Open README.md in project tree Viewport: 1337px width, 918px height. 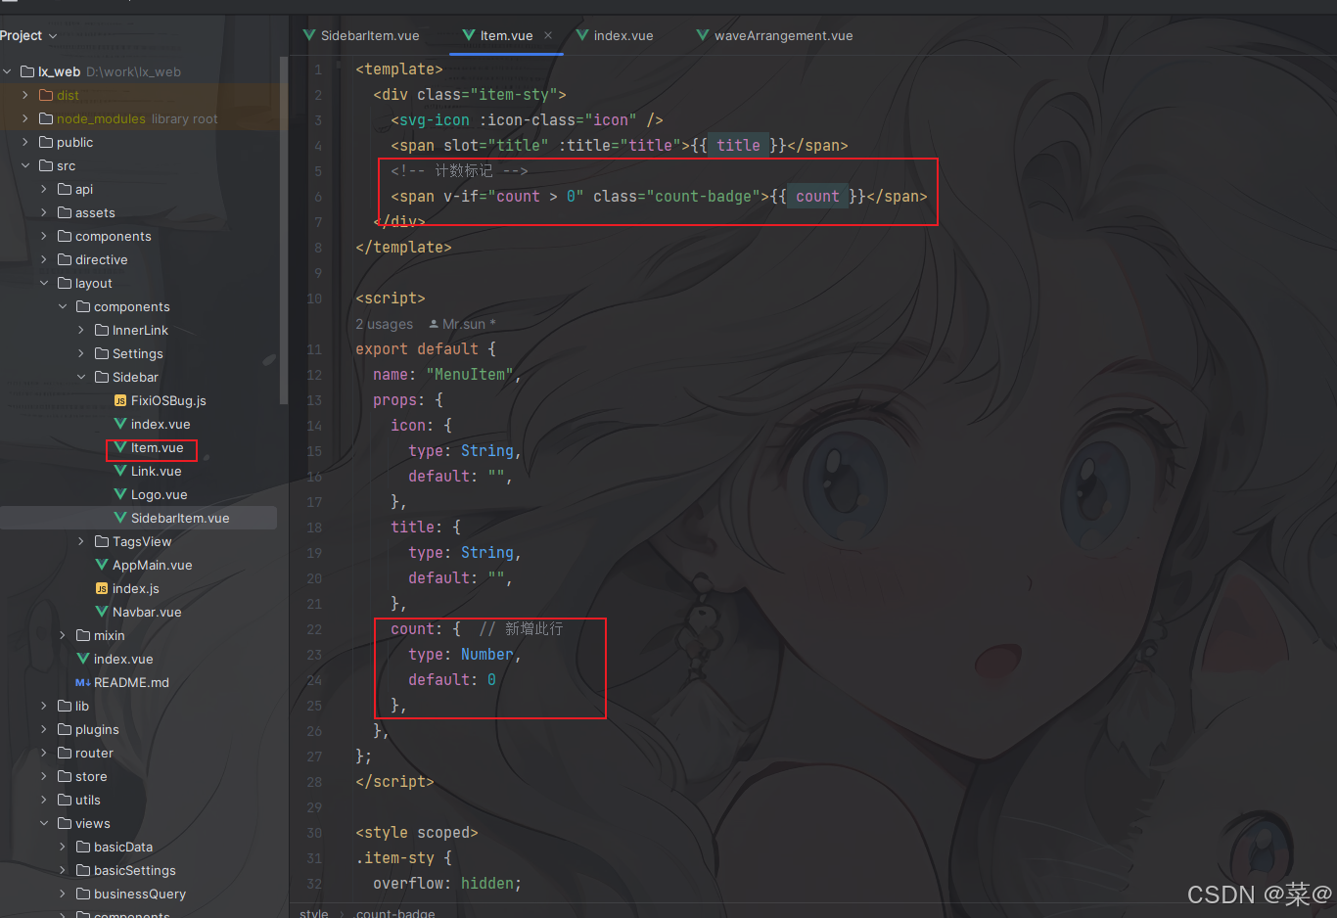(131, 682)
